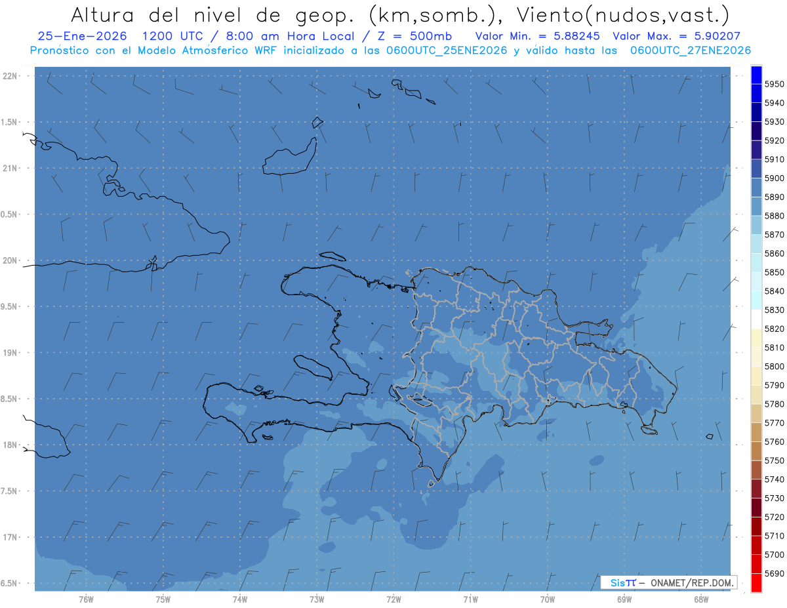
Task: Click the white swatch between 5830 and 5820
Action: (756, 319)
